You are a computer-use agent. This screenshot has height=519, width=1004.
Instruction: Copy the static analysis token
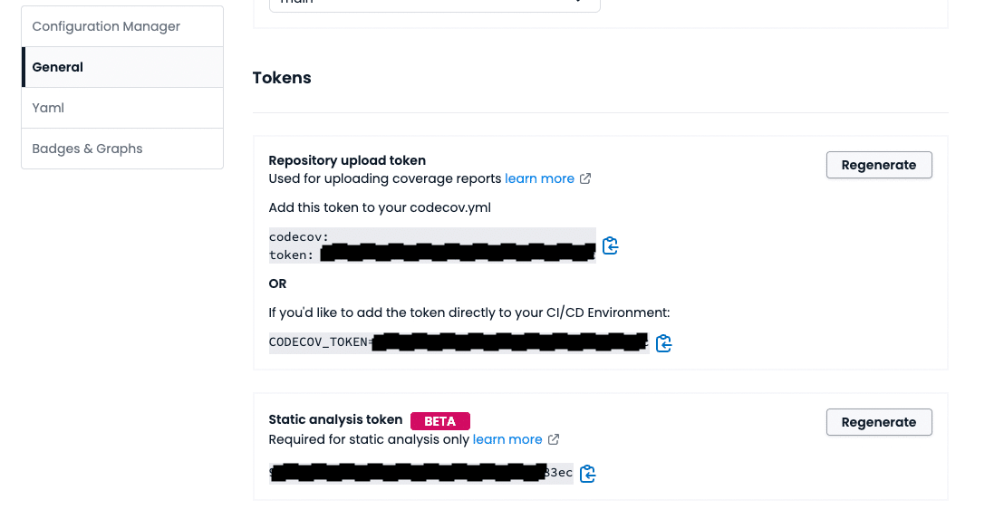click(587, 474)
